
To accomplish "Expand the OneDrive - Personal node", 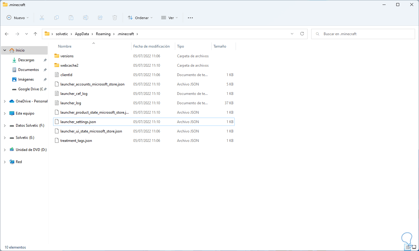I will pos(5,101).
